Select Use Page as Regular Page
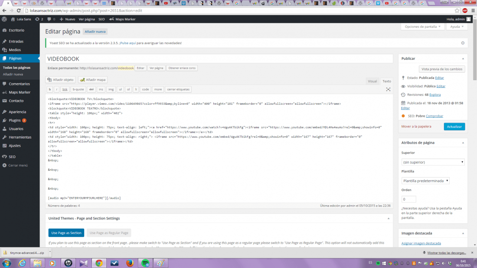 point(109,233)
